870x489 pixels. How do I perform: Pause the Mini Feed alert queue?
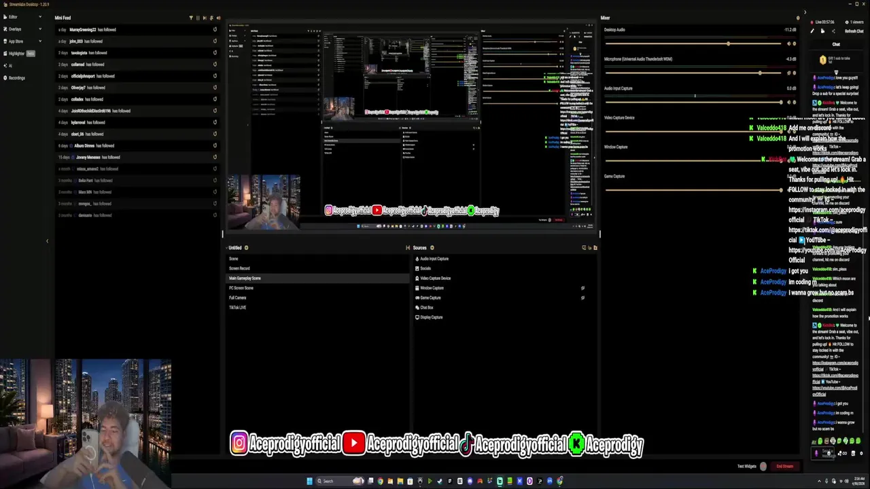click(198, 18)
